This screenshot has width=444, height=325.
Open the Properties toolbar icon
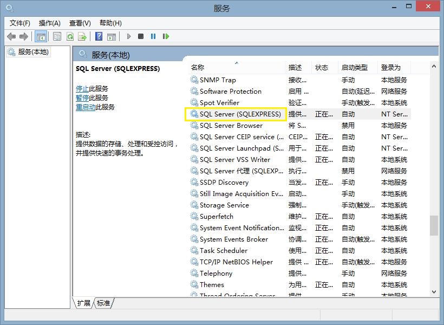click(57, 36)
